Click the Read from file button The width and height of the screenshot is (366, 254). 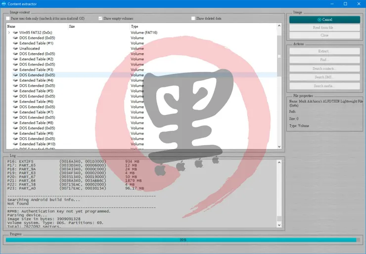pos(324,28)
